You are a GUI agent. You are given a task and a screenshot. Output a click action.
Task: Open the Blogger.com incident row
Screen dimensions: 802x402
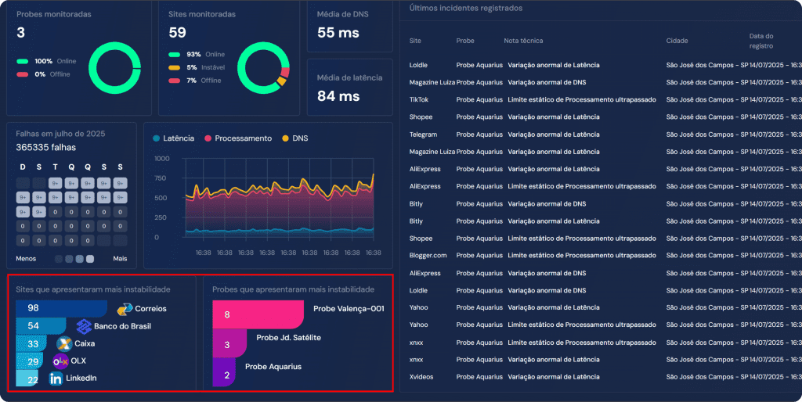[605, 256]
